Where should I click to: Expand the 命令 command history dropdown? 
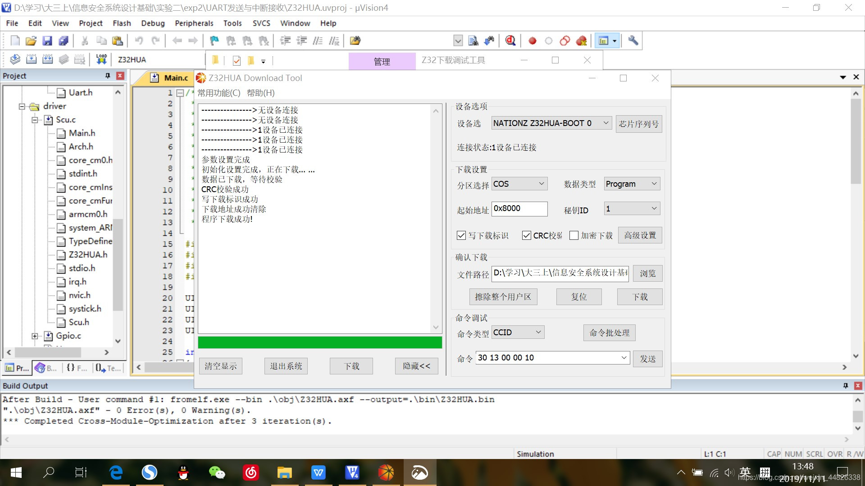[624, 358]
